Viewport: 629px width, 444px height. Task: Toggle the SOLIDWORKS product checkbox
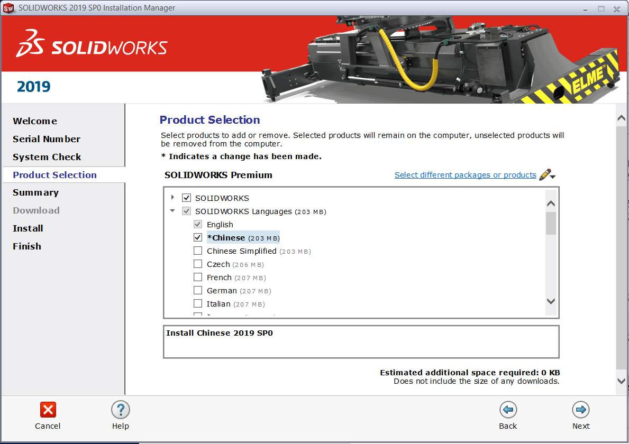click(x=187, y=198)
